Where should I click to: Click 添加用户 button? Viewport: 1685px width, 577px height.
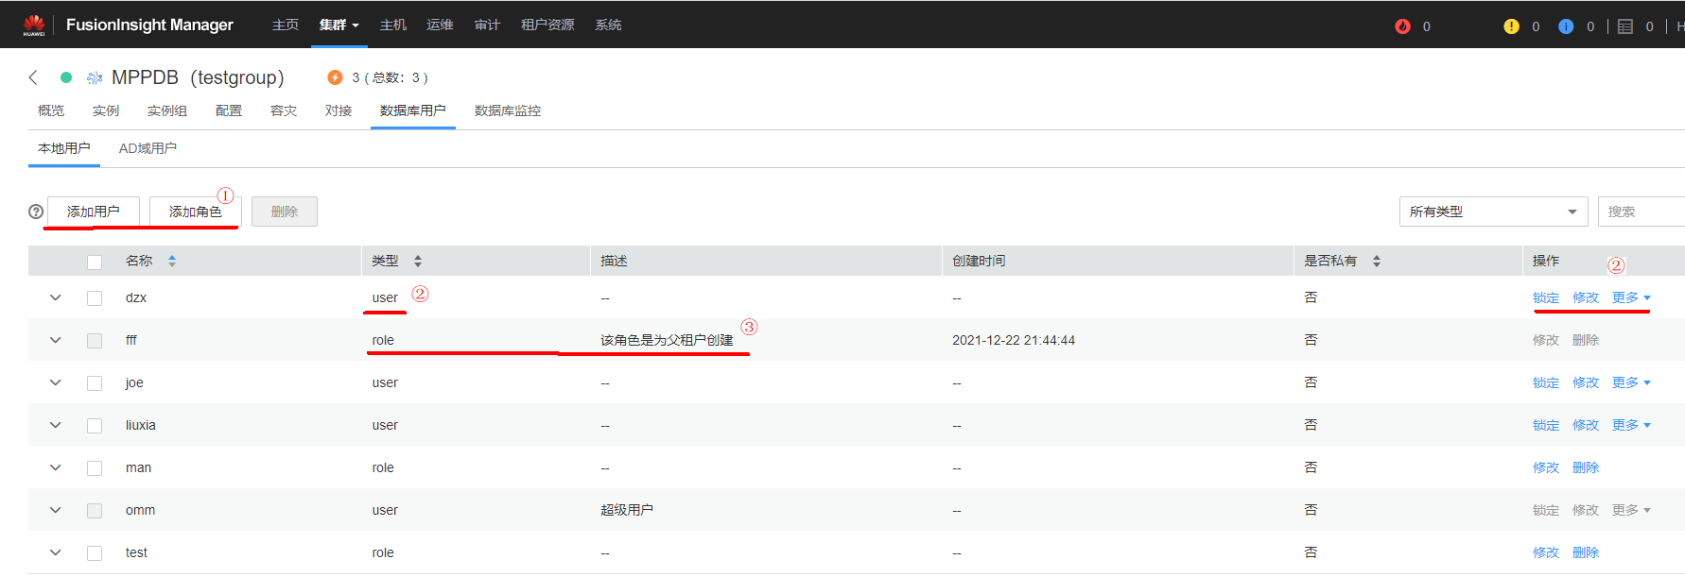[x=94, y=212]
